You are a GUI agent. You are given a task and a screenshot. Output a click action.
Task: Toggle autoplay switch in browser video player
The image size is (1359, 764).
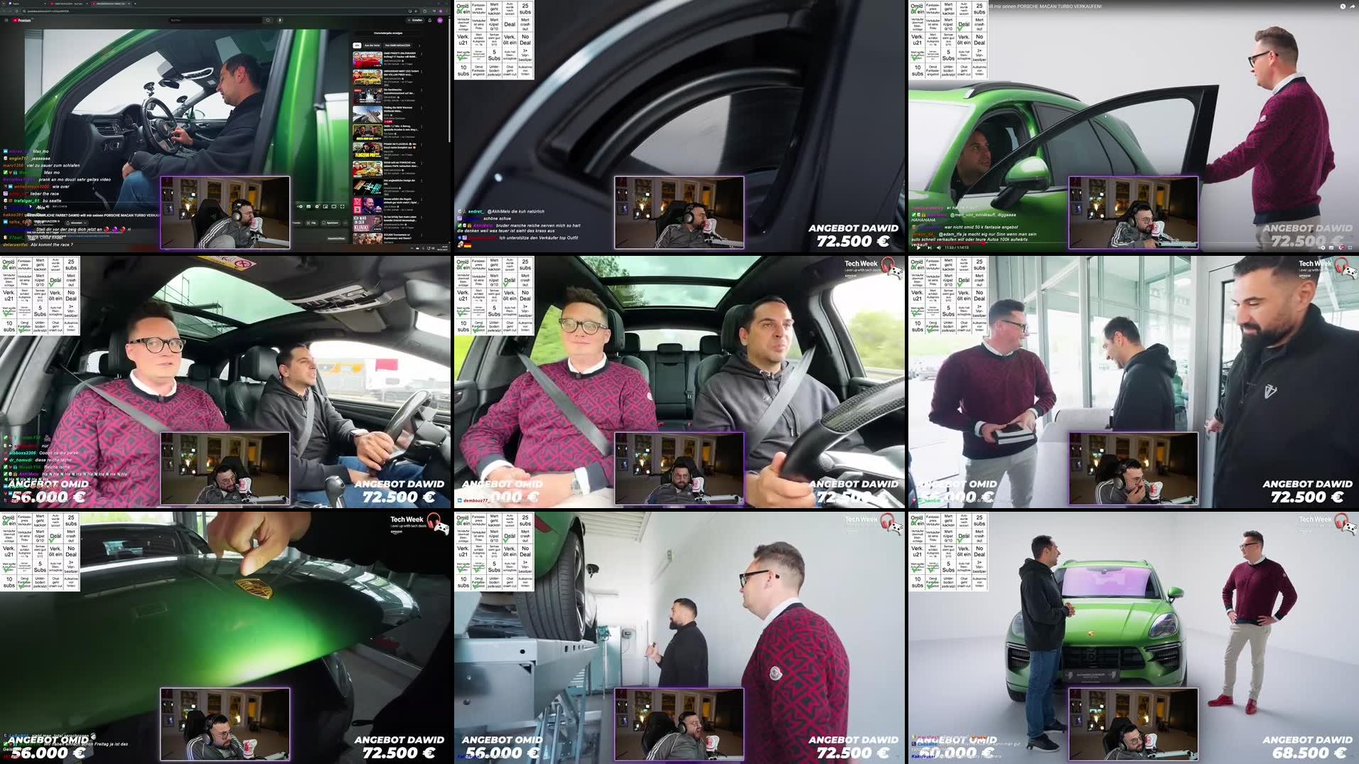pyautogui.click(x=300, y=206)
